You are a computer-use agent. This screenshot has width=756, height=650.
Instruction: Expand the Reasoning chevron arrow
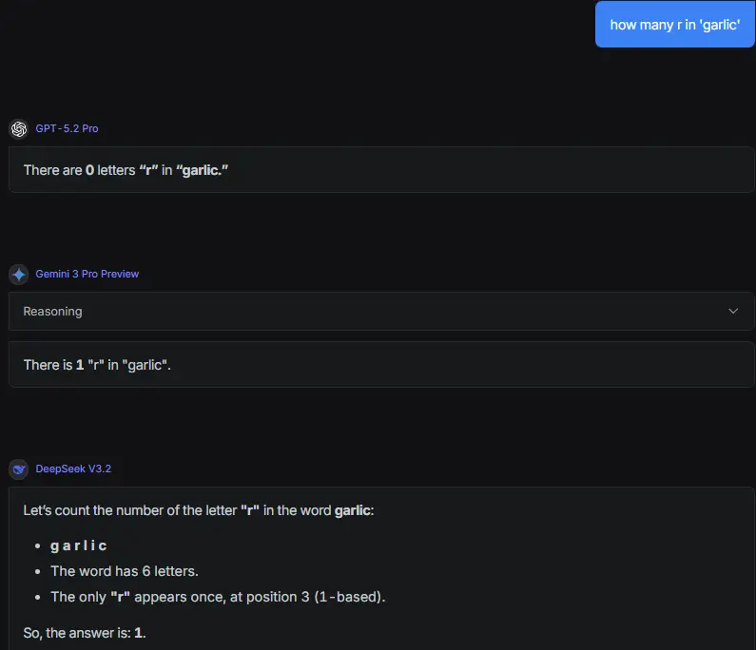tap(733, 311)
